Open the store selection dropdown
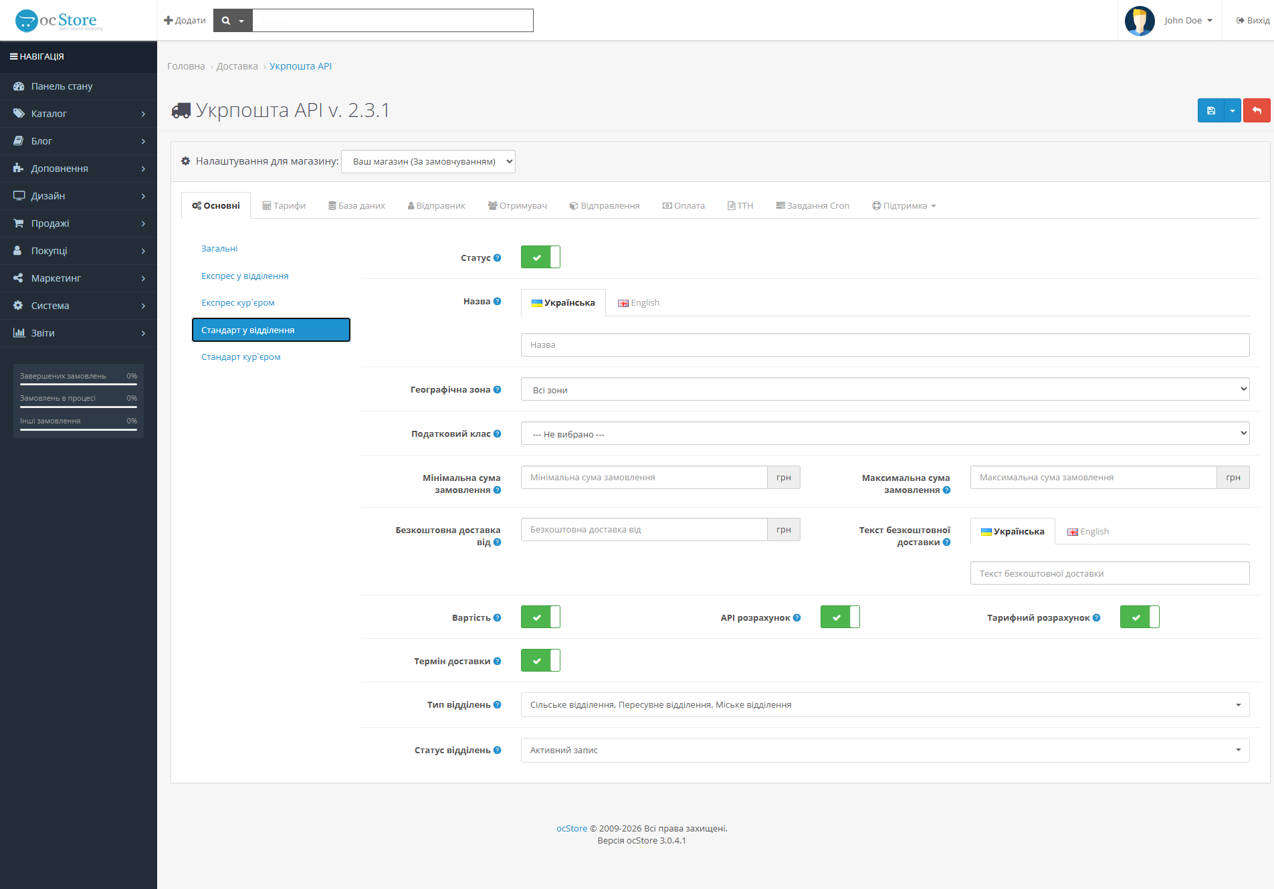Image resolution: width=1274 pixels, height=889 pixels. 428,161
